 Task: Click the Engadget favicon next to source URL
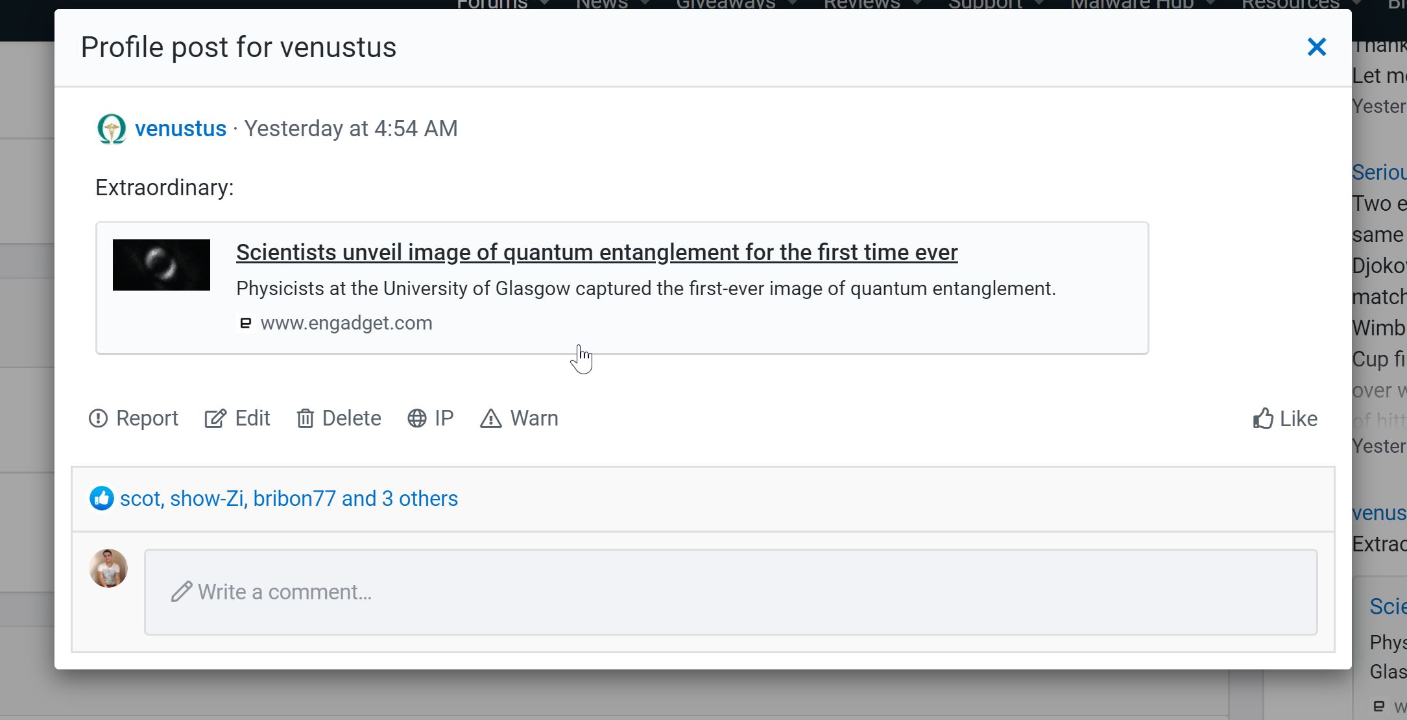245,323
